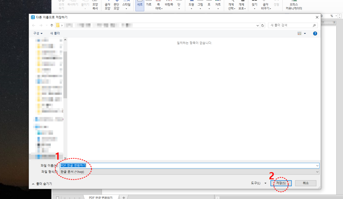Select 세로 page orientation in ribbon

(x=140, y=5)
